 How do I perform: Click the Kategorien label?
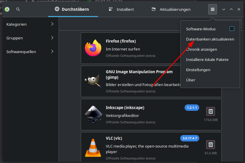[16, 24]
